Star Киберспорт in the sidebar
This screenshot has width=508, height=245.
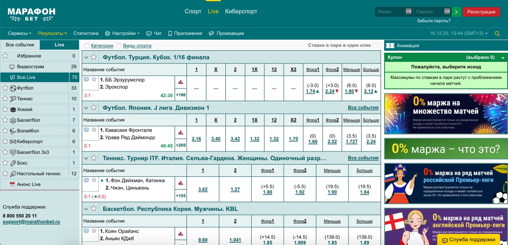point(5,142)
